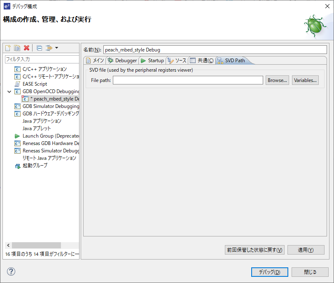This screenshot has width=334, height=283.
Task: Click the 閉じる close button
Action: tap(310, 272)
